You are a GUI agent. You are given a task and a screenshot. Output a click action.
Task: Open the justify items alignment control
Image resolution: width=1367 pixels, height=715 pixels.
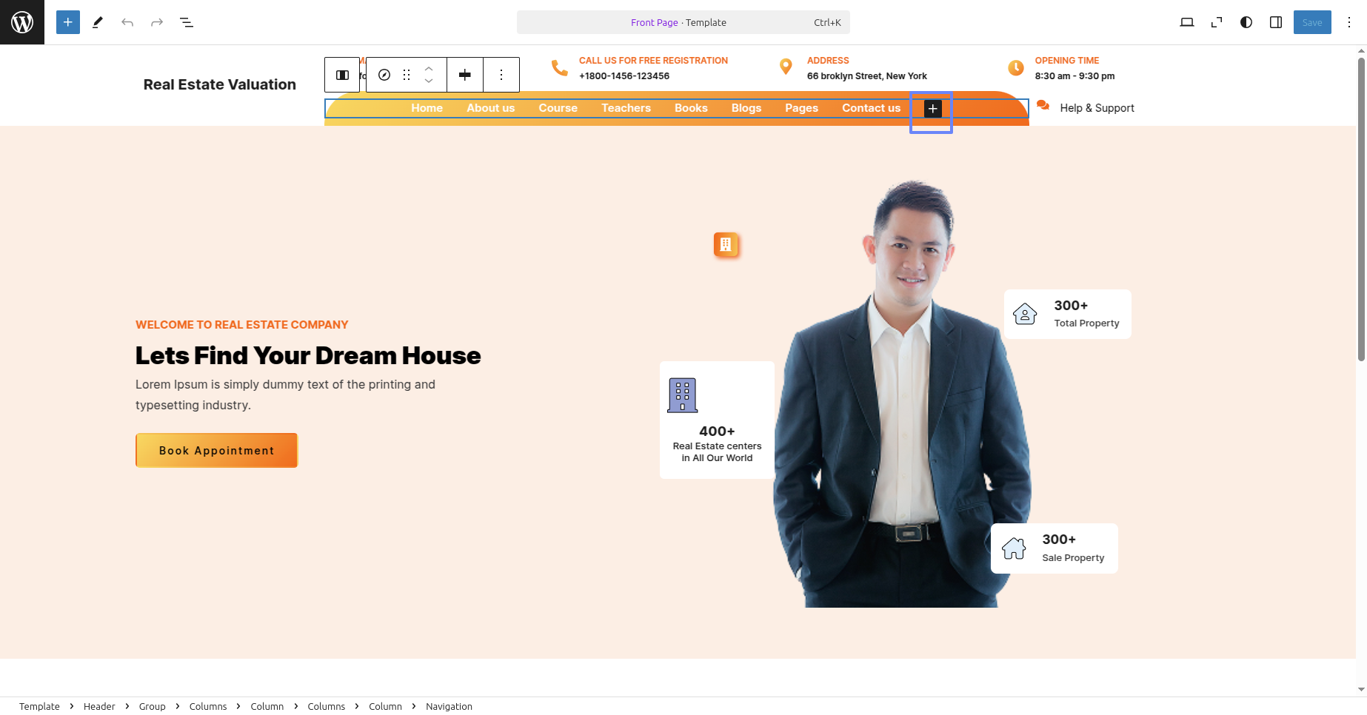click(465, 75)
